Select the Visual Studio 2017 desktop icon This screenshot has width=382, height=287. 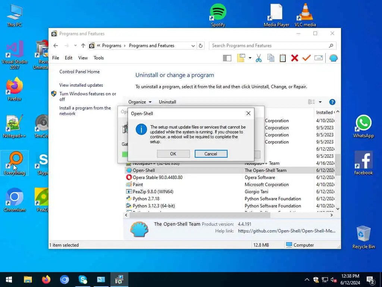pyautogui.click(x=15, y=55)
